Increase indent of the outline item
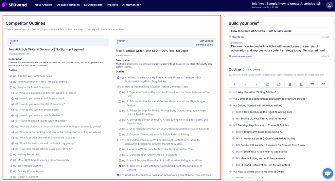The width and height of the screenshot is (335, 181). point(279,84)
